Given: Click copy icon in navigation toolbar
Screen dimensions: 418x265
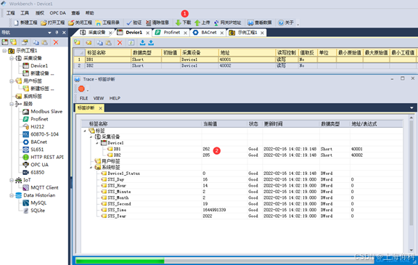Looking at the screenshot, I should coord(36,42).
